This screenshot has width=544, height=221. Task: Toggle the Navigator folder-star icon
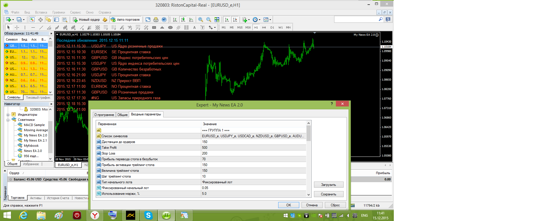coord(48,20)
